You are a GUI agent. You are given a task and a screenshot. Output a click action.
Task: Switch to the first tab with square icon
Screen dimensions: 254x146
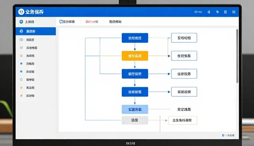coord(67,22)
